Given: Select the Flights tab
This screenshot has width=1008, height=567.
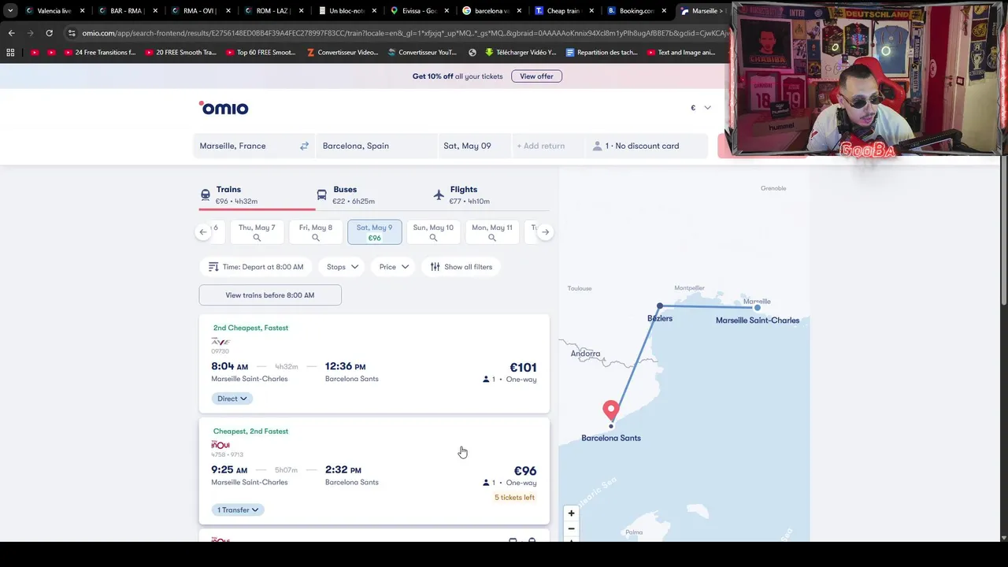Looking at the screenshot, I should coord(490,195).
